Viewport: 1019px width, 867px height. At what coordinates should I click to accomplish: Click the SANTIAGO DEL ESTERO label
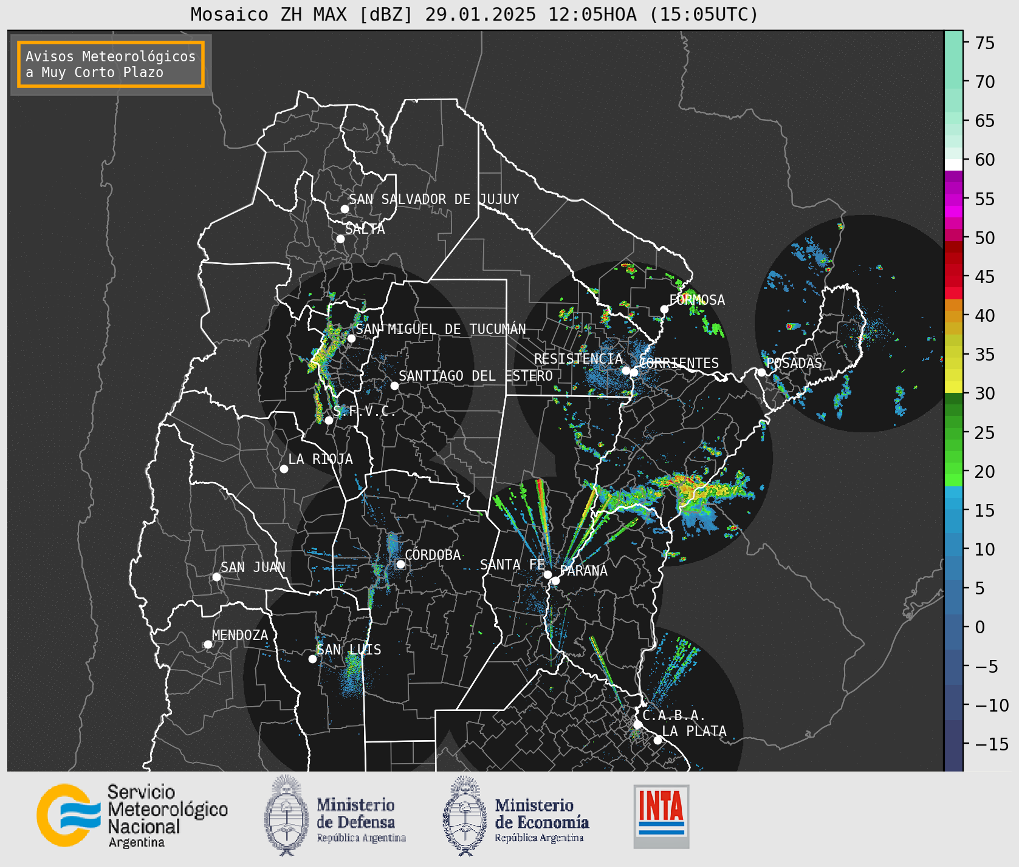476,376
